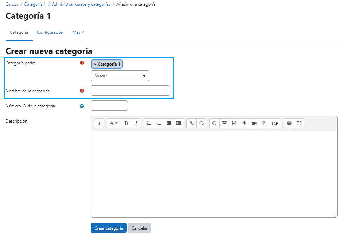This screenshot has width=342, height=236.
Task: Remove a link with the unlink tool
Action: click(x=202, y=123)
